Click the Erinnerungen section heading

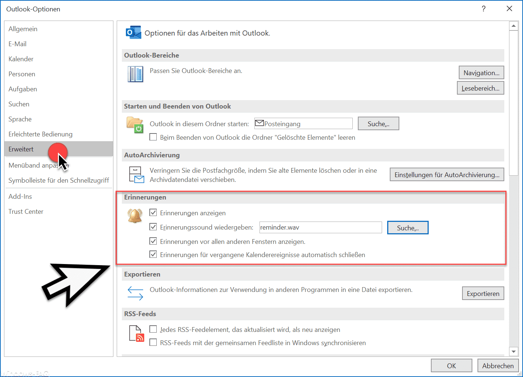[145, 197]
